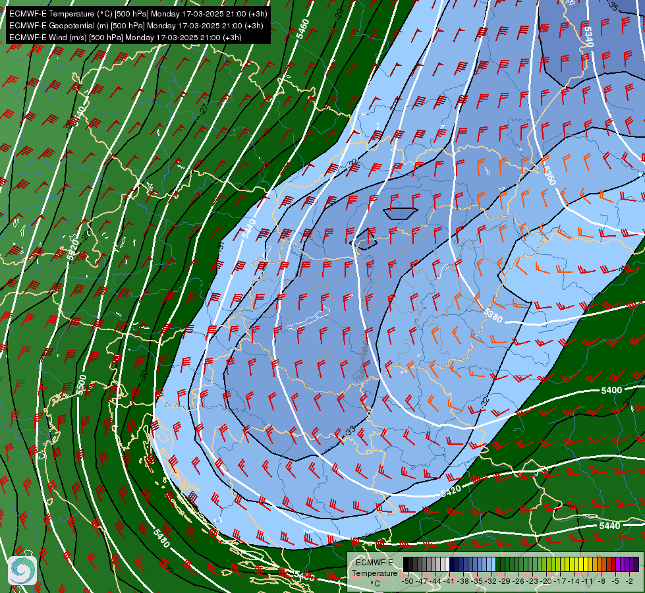The width and height of the screenshot is (645, 593).
Task: Click the -27 isotherm label on the map
Action: [204, 109]
